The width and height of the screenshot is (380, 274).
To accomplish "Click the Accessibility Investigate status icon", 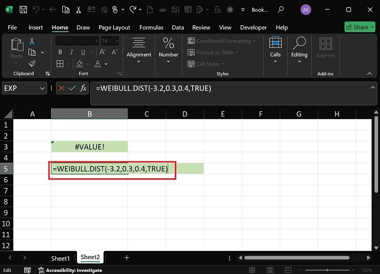I will click(x=41, y=270).
